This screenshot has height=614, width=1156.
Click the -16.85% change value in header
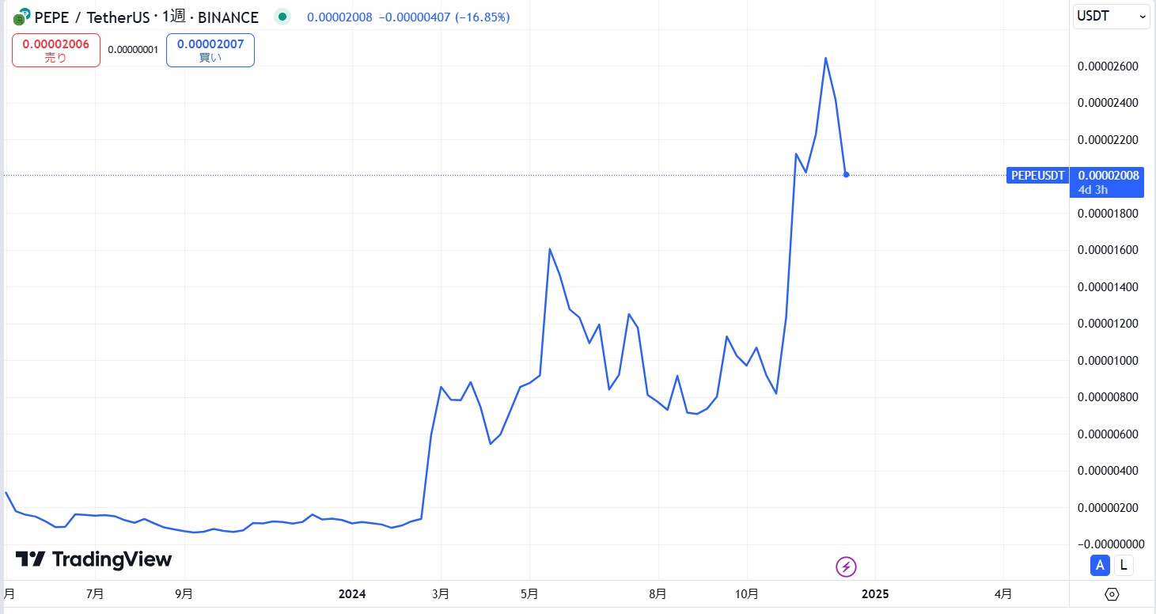(x=483, y=17)
